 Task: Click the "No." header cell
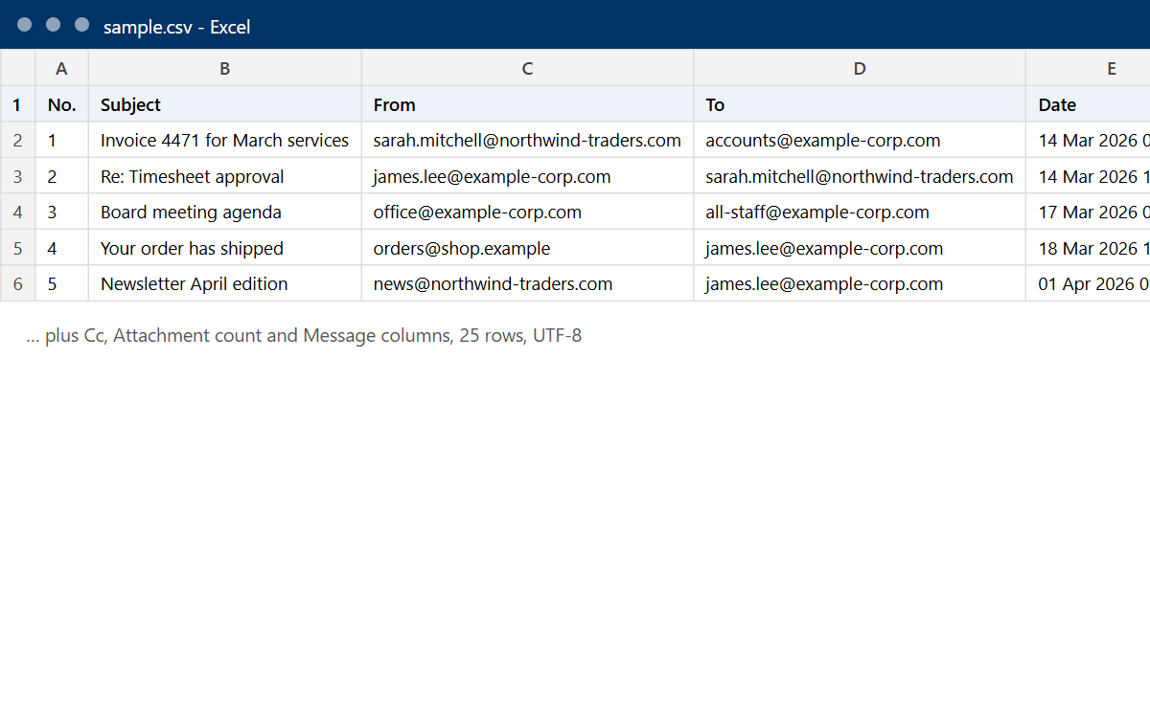tap(62, 104)
